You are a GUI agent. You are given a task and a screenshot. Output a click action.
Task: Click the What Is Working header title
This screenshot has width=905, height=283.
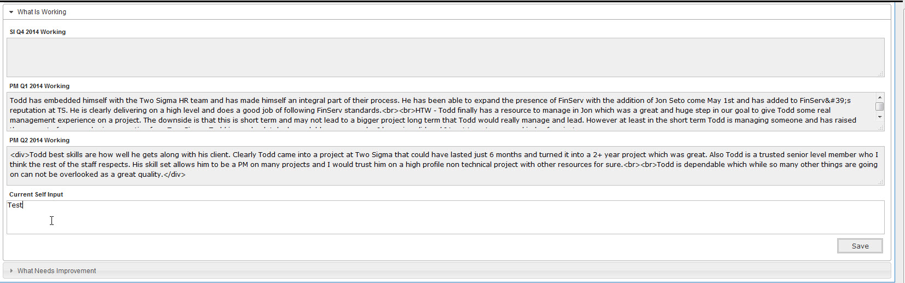(42, 12)
